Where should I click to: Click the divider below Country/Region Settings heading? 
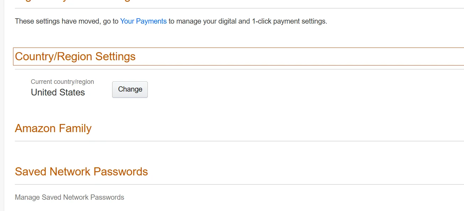[x=239, y=69]
